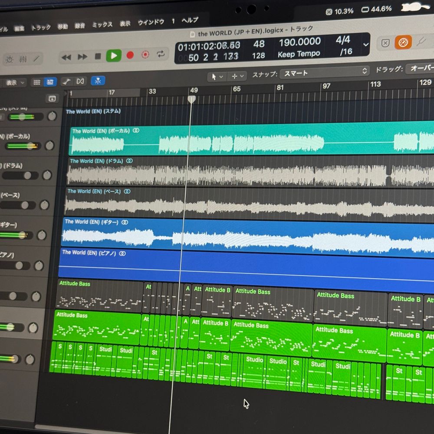Viewport: 434px width, 434px height.
Task: Open the ドラッグ dropdown showing オーバー
Action: pos(420,68)
